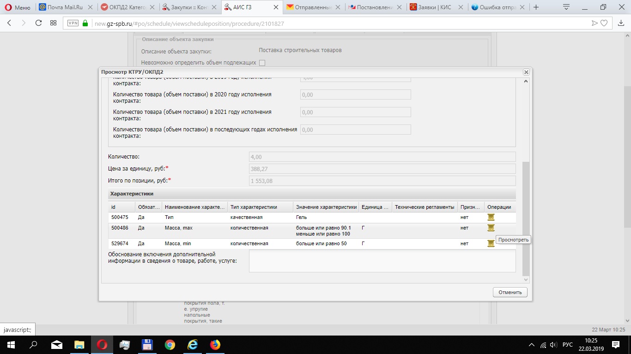Add page to bookmarks with heart icon
Image resolution: width=631 pixels, height=354 pixels.
click(604, 23)
